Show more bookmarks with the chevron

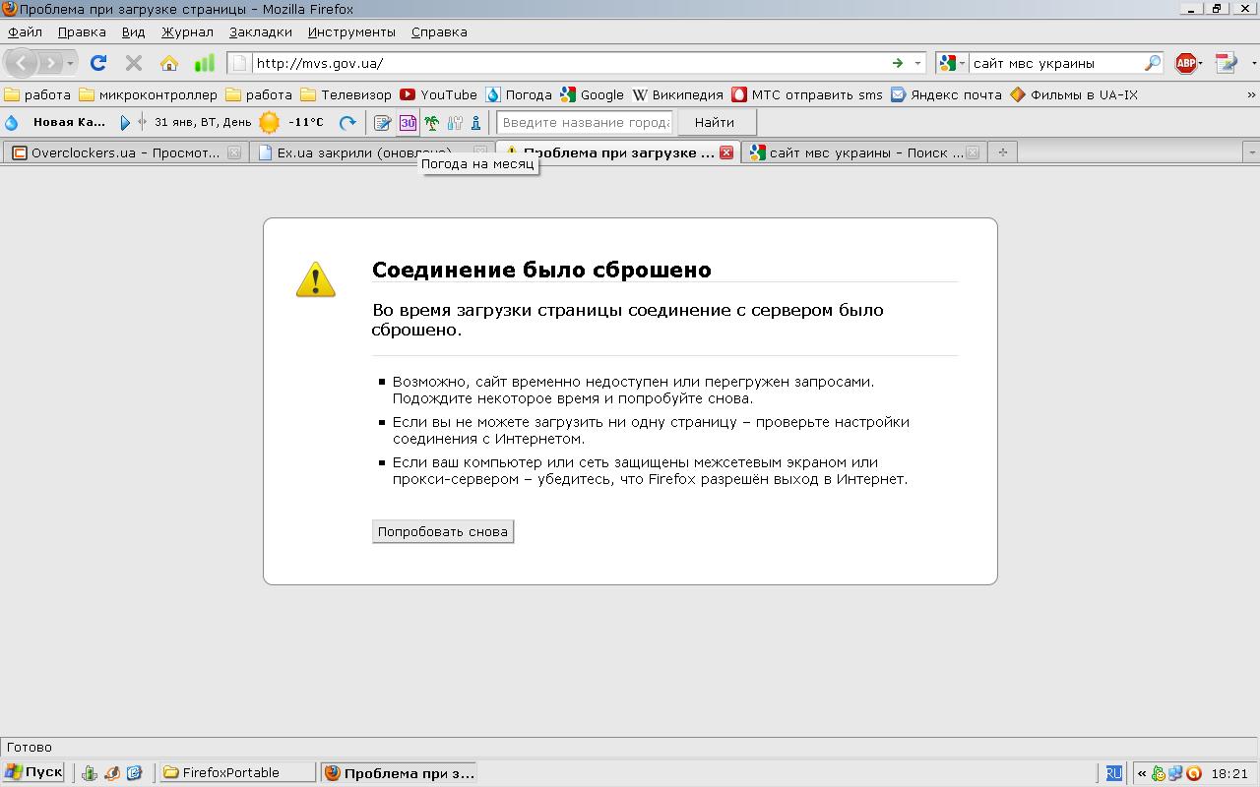pos(1251,94)
